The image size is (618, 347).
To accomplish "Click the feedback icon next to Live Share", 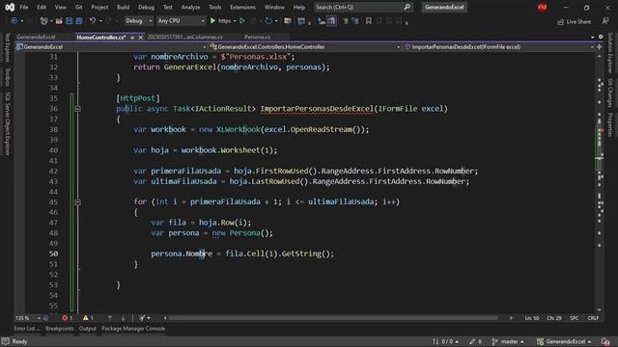I will [605, 21].
